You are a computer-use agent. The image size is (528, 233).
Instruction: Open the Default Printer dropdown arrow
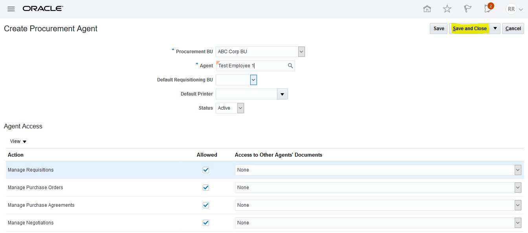(x=282, y=94)
